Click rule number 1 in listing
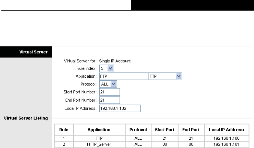Image resolution: width=254 pixels, height=148 pixels. pyautogui.click(x=64, y=138)
